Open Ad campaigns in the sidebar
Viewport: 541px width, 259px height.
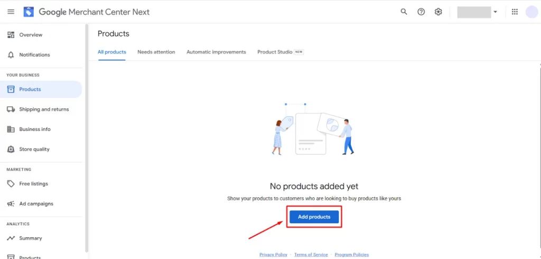(36, 203)
